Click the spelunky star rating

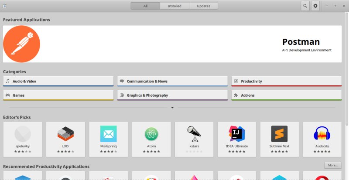[23, 152]
